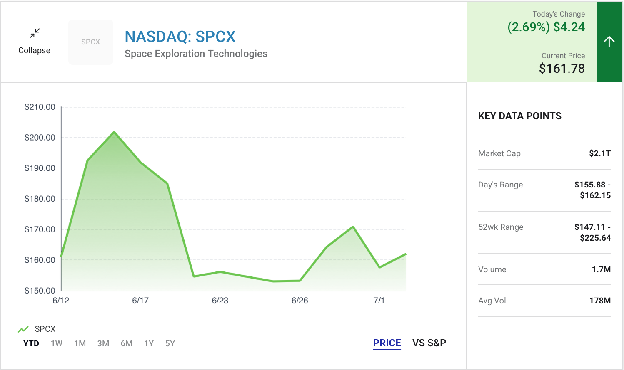624x370 pixels.
Task: Click the SPCX legend label
Action: pos(45,329)
